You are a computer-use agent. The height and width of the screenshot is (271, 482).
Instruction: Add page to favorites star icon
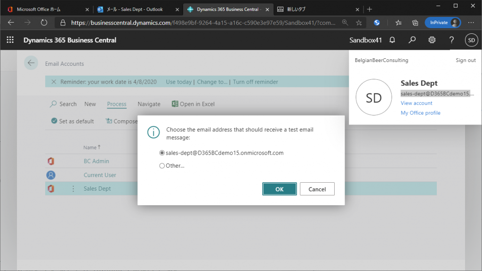coord(359,23)
